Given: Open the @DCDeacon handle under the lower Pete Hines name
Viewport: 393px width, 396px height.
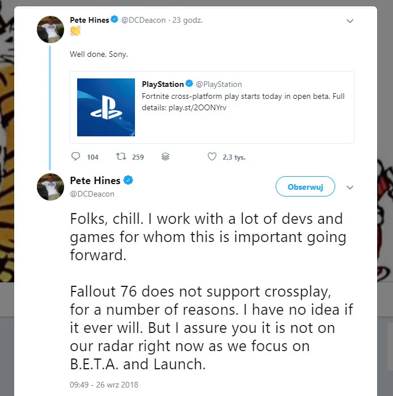Looking at the screenshot, I should click(x=92, y=194).
